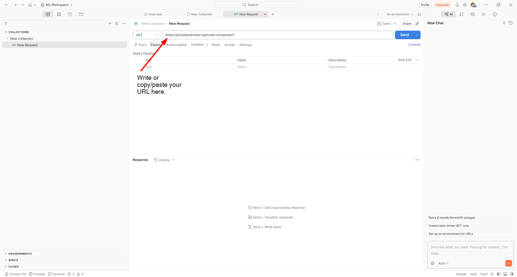Open Console from status bar
The width and height of the screenshot is (517, 277).
tap(37, 274)
